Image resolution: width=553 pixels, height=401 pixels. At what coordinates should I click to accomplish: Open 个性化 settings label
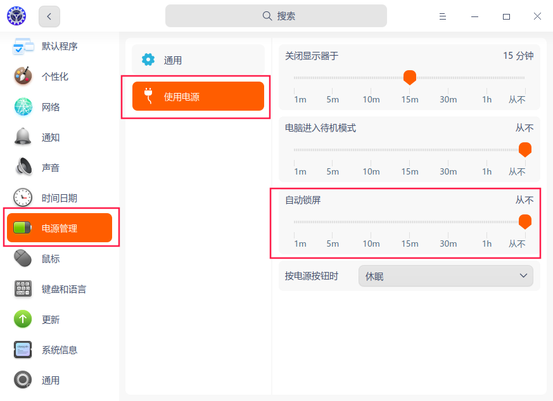55,77
